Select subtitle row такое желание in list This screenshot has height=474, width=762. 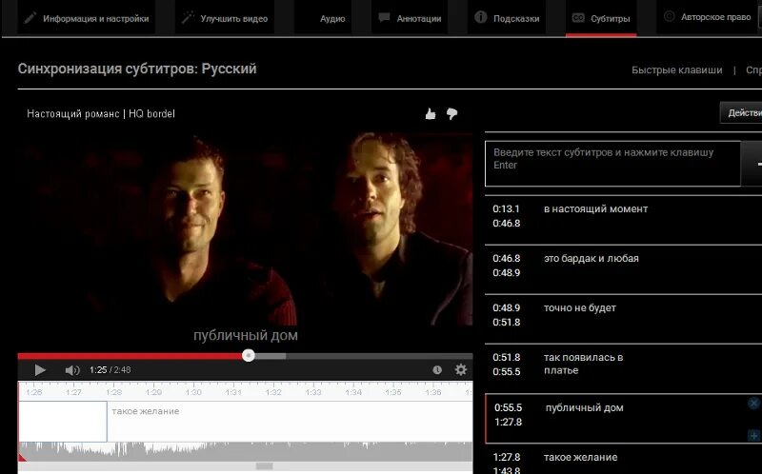(624, 461)
